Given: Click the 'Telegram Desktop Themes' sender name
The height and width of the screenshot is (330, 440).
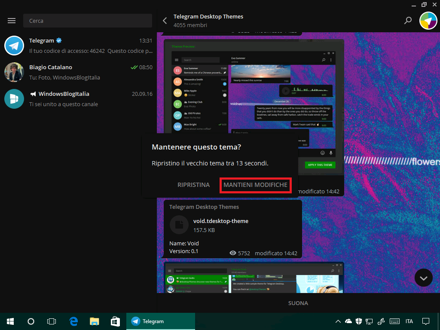Looking at the screenshot, I should [204, 207].
